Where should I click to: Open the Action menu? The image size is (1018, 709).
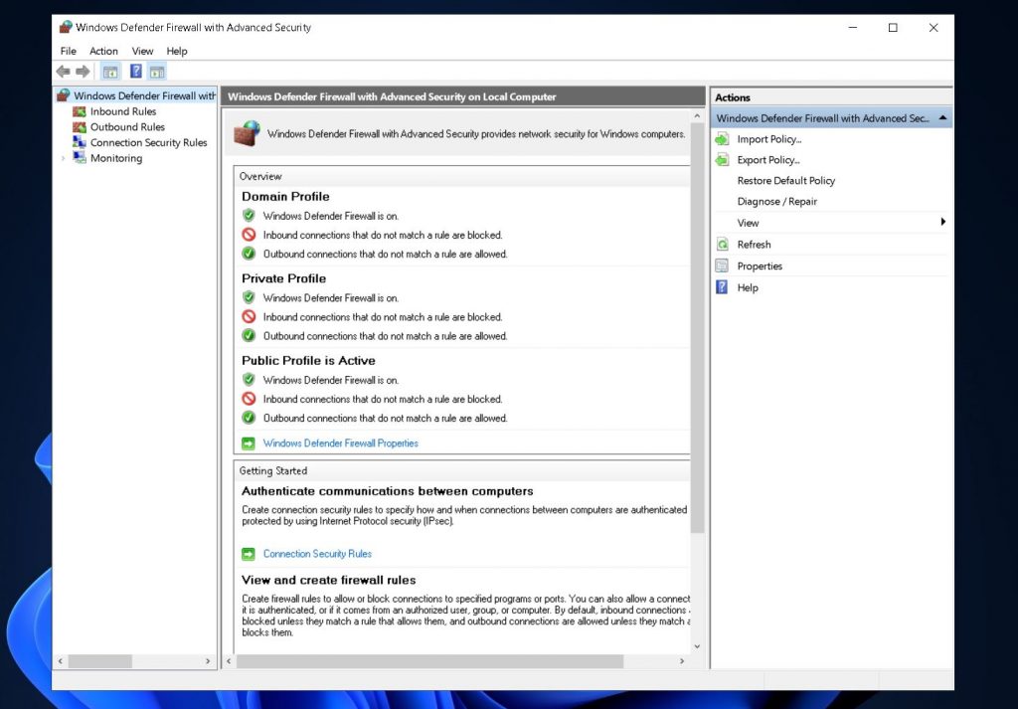103,51
